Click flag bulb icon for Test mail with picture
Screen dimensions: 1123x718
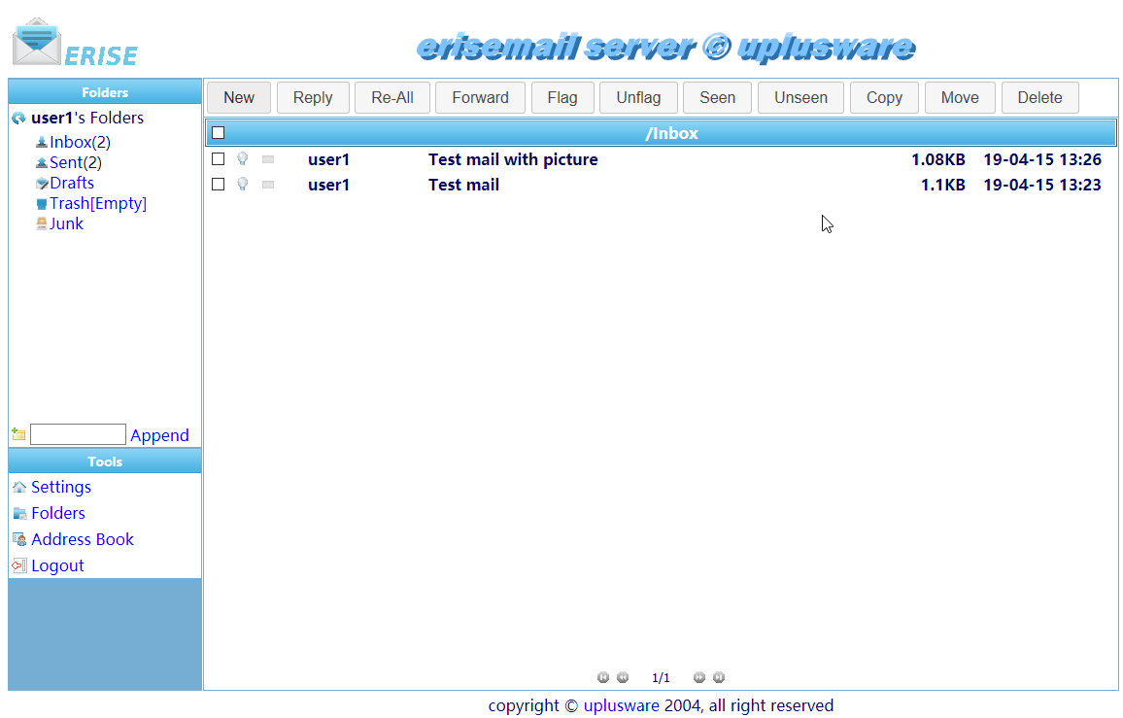243,159
